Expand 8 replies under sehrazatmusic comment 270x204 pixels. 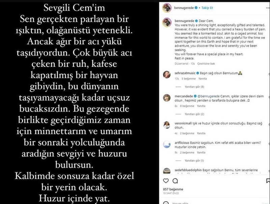[x=194, y=87]
